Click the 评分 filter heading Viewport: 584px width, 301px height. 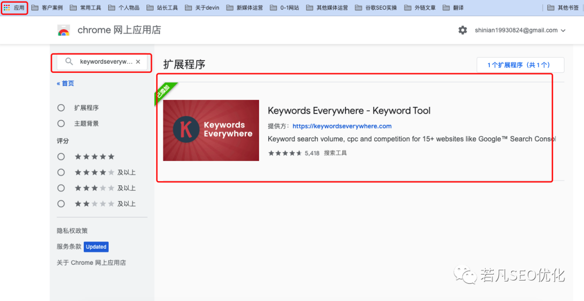63,141
